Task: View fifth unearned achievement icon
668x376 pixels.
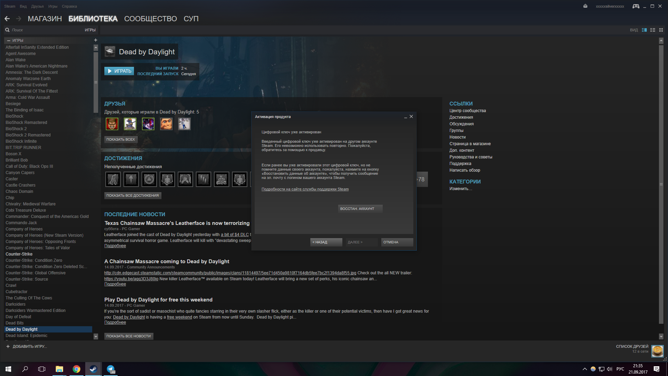Action: (x=185, y=179)
